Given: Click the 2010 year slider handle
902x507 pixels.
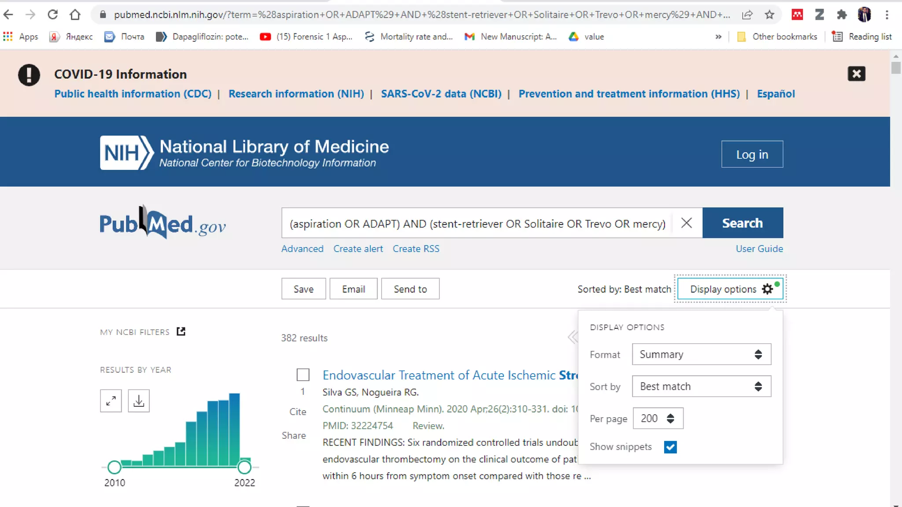Looking at the screenshot, I should (115, 467).
